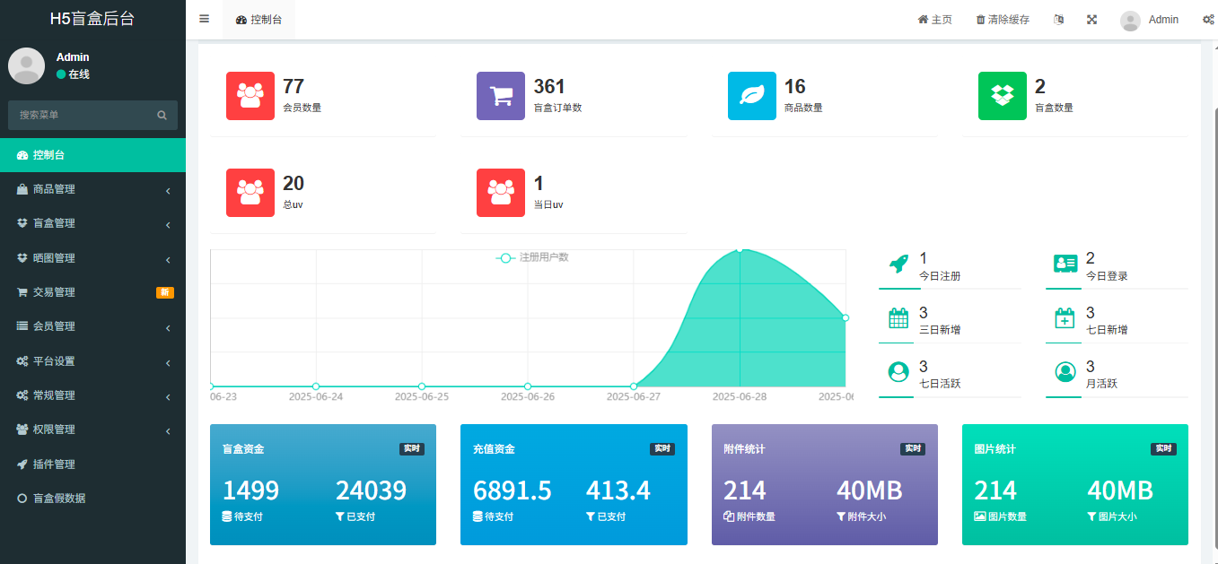Open the Admin user menu in header
Viewport: 1218px width, 564px height.
[1150, 20]
